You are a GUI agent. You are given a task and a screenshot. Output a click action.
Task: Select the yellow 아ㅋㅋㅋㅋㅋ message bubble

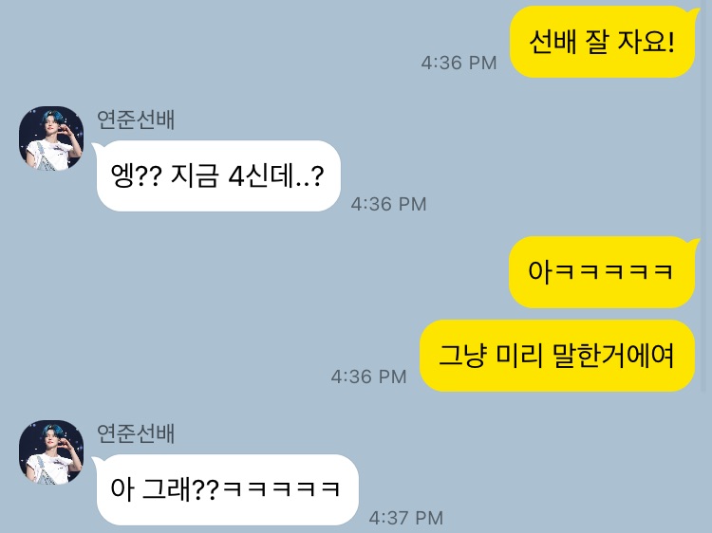(602, 272)
